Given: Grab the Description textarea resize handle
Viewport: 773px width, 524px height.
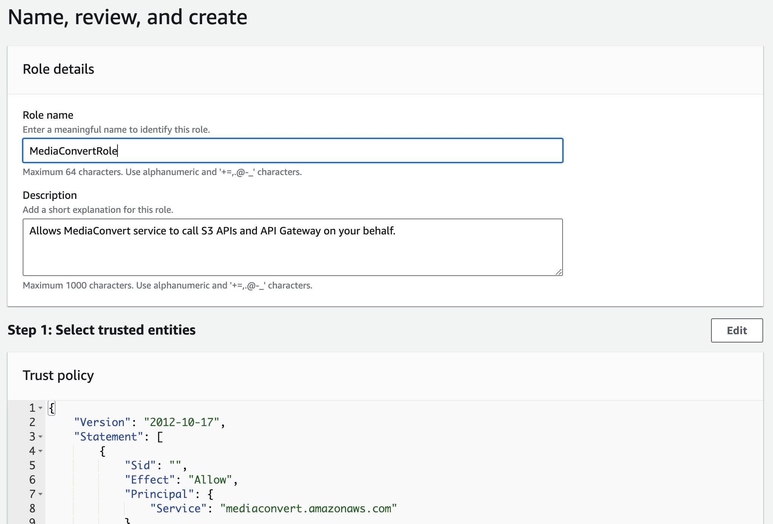Looking at the screenshot, I should (x=558, y=272).
